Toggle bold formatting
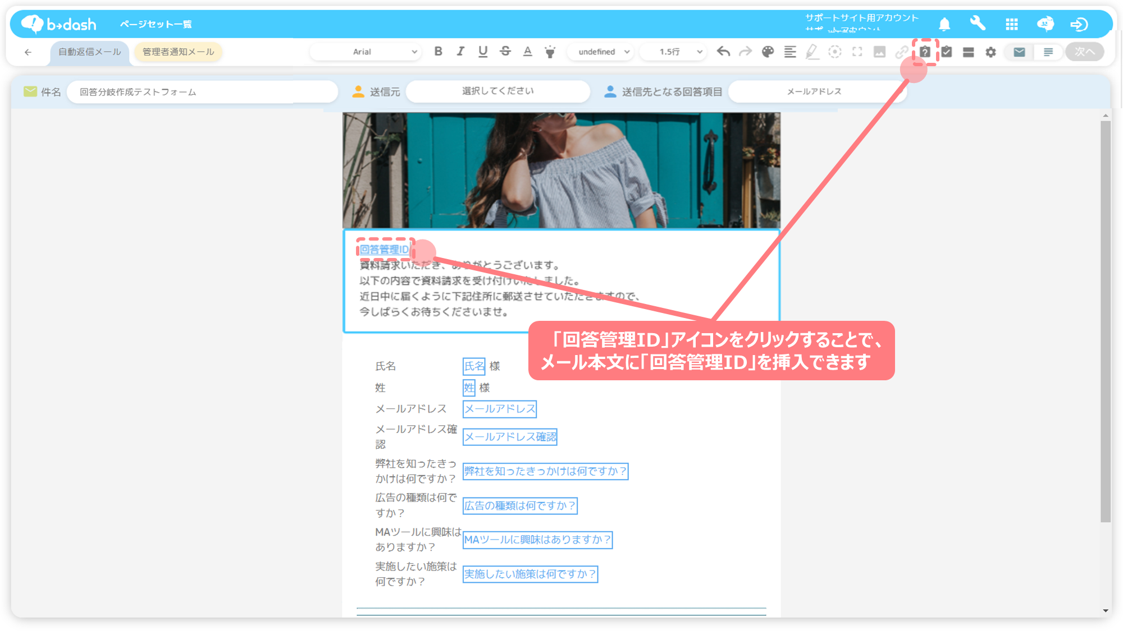 [x=438, y=52]
